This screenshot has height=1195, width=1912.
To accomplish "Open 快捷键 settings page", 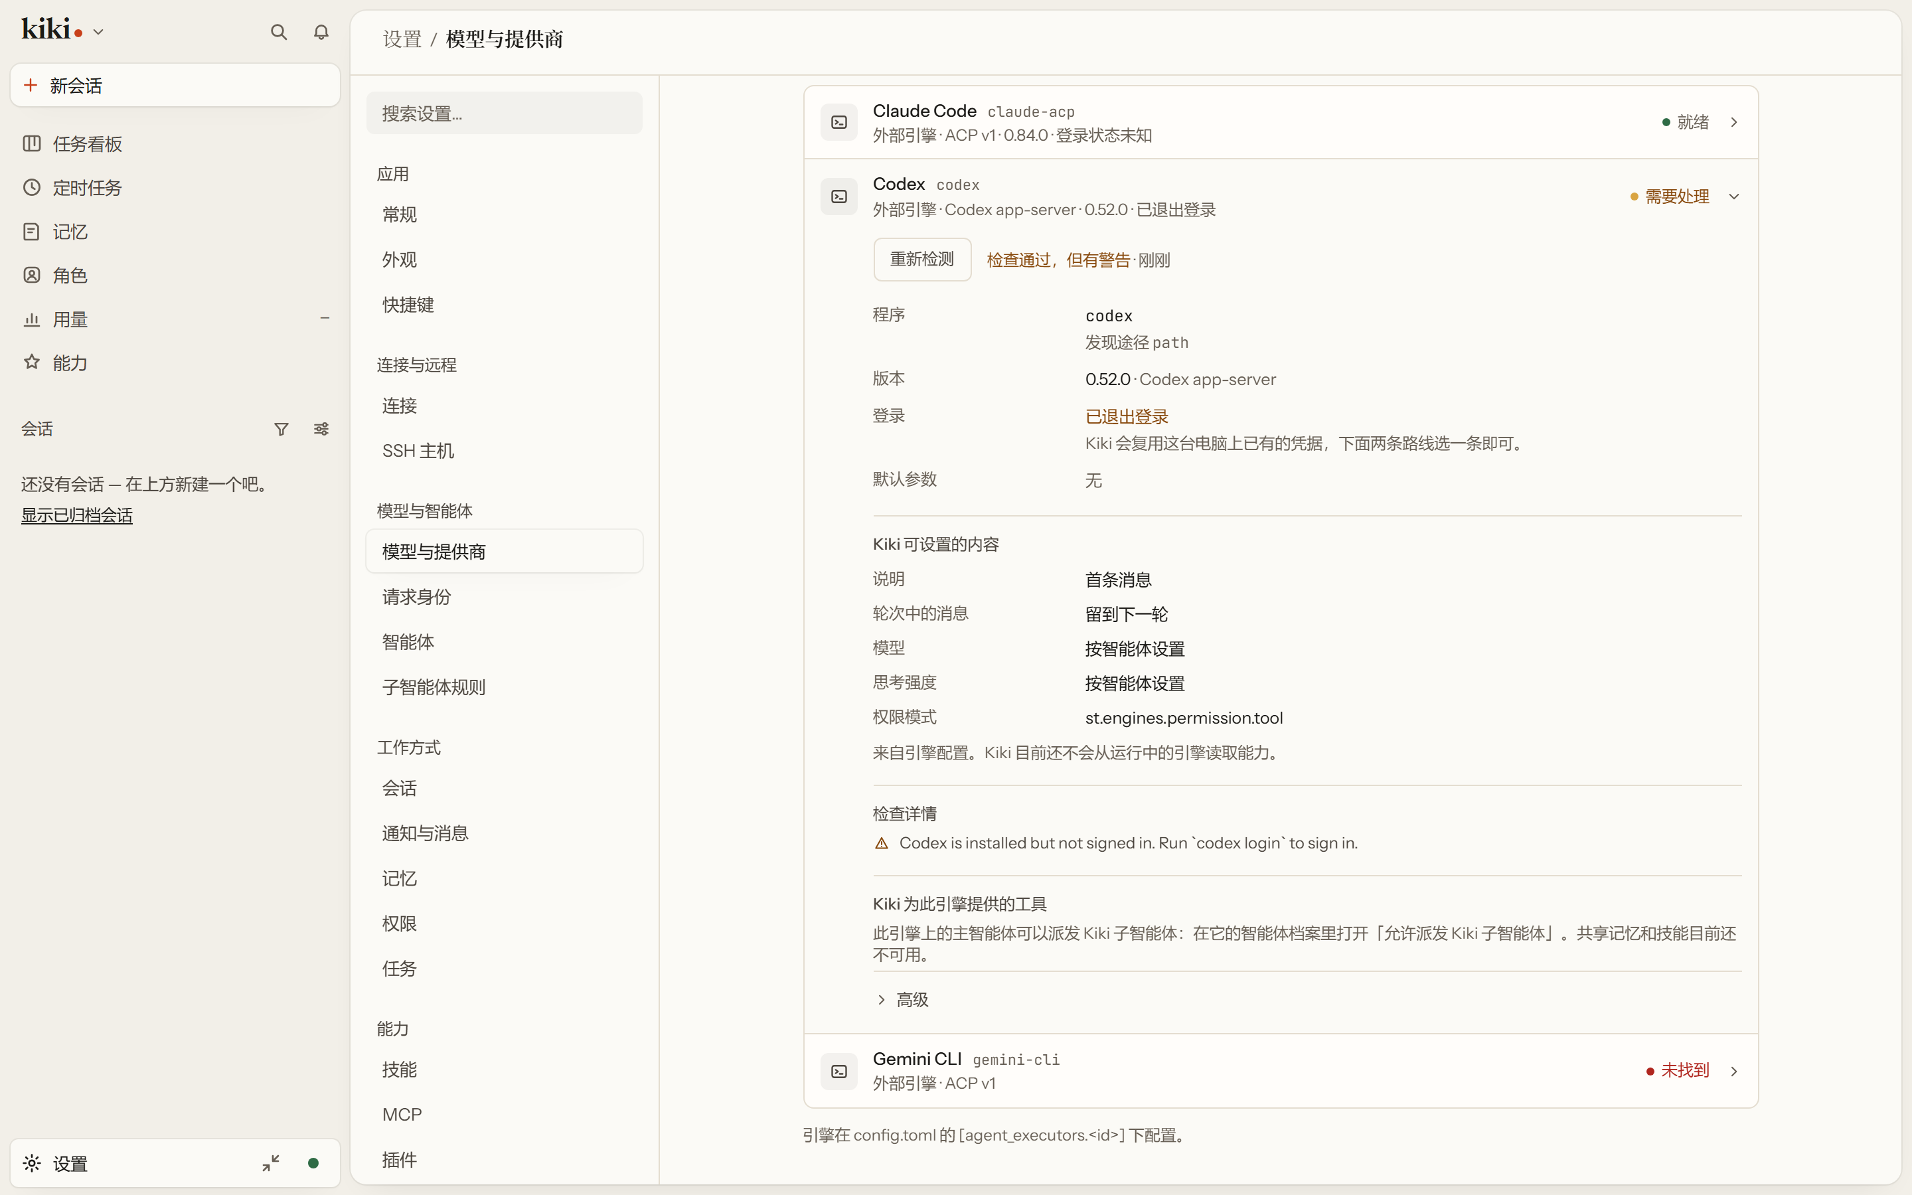I will [504, 304].
